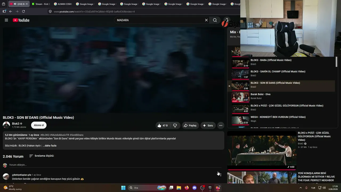Close the active YouTube tab

[x=27, y=4]
